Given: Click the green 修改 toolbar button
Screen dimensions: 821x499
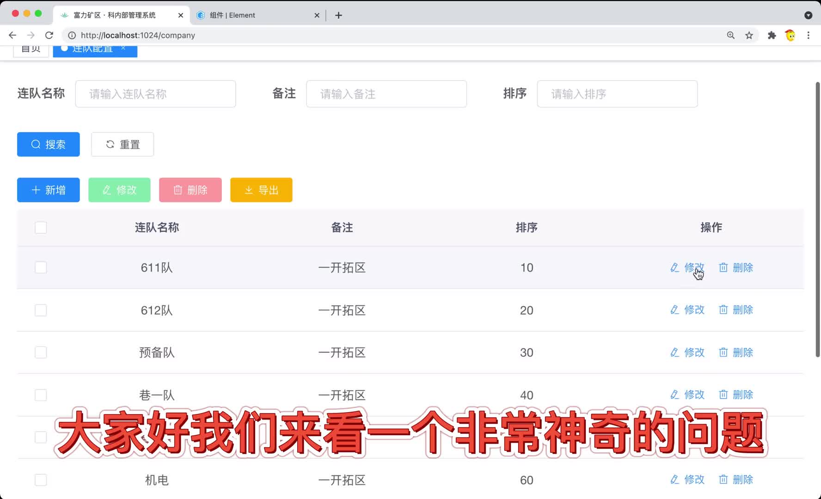Looking at the screenshot, I should point(119,190).
